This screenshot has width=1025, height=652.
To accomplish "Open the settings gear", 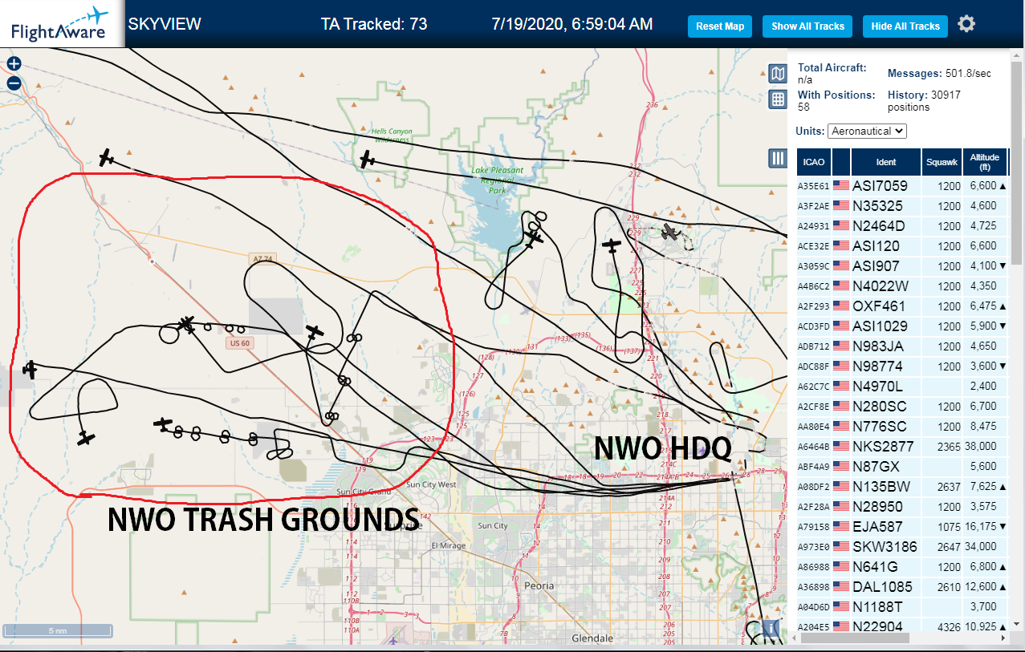I will (x=966, y=24).
